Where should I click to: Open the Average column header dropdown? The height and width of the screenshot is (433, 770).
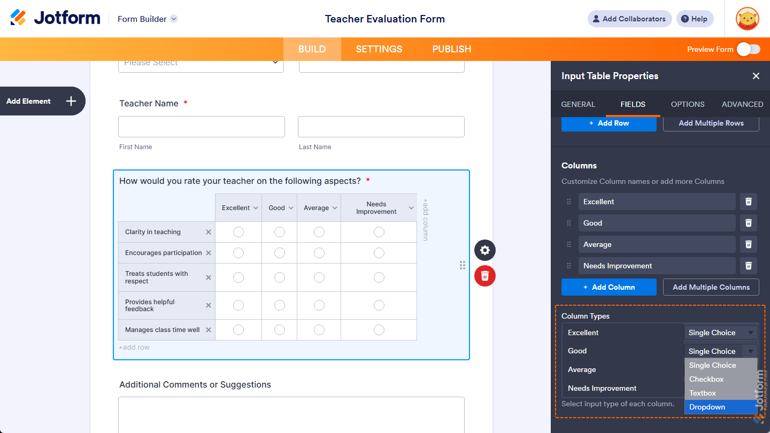pos(335,208)
